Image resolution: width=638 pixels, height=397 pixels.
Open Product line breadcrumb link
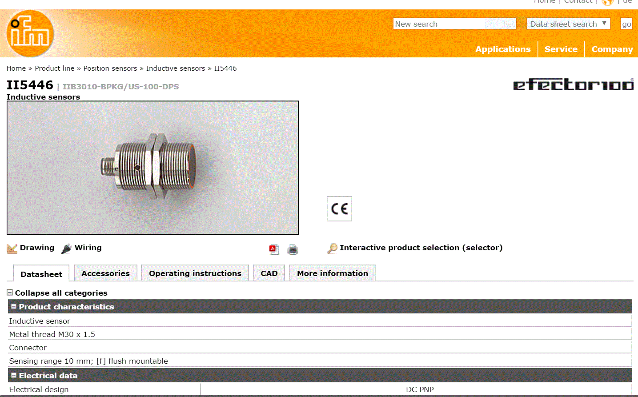[55, 68]
